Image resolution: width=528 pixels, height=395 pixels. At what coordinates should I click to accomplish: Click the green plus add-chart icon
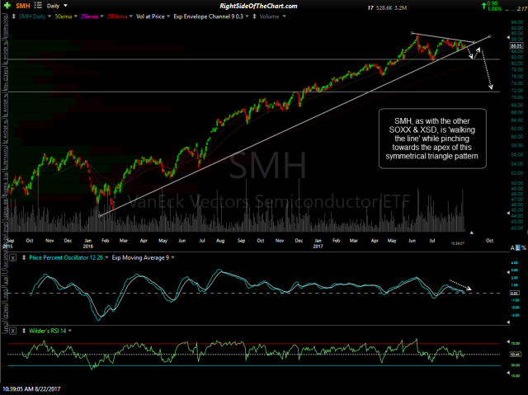coord(5,6)
